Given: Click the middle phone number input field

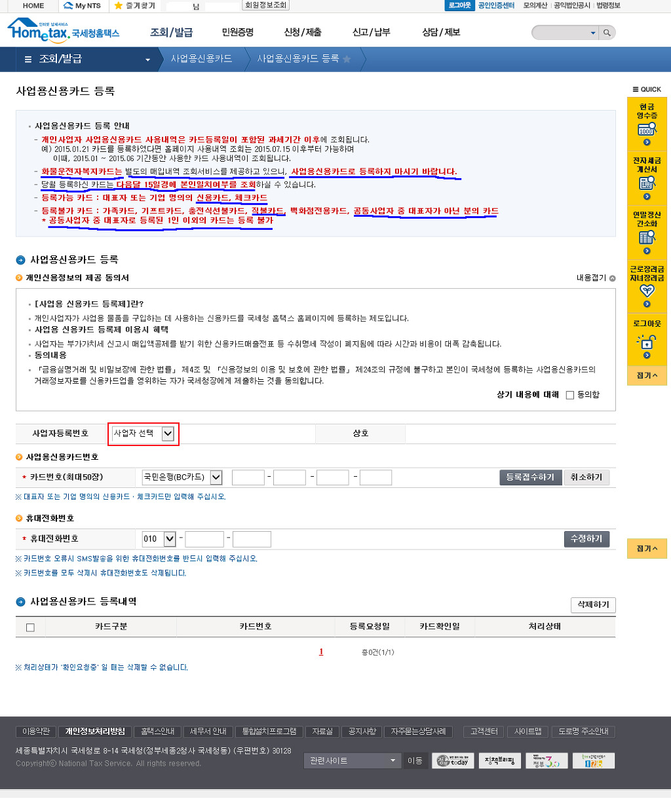Looking at the screenshot, I should tap(204, 539).
